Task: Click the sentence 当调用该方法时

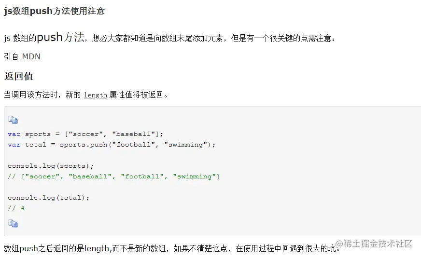Action: click(x=30, y=95)
